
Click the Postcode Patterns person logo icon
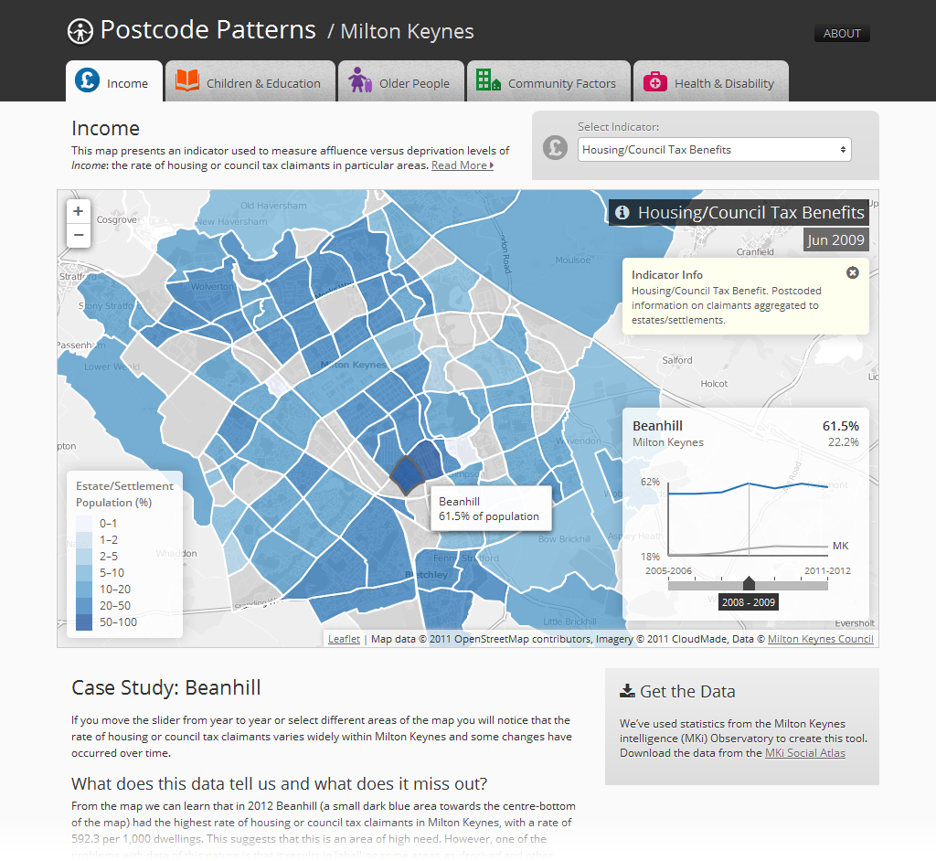80,31
